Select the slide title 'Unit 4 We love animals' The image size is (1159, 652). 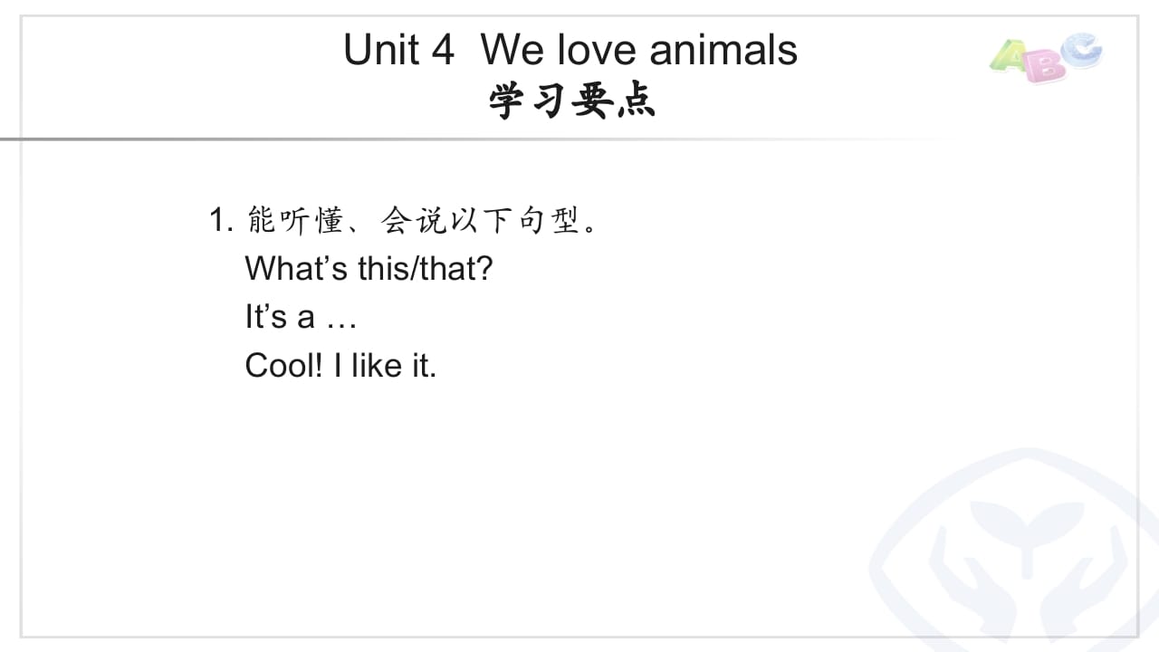[570, 50]
